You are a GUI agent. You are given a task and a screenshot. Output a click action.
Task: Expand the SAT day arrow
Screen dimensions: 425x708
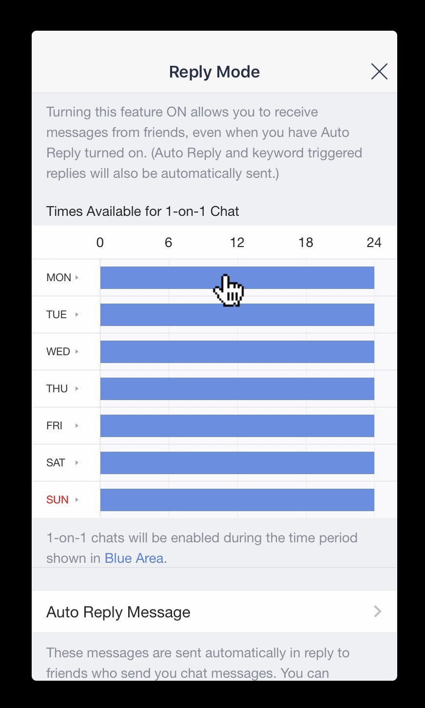77,463
